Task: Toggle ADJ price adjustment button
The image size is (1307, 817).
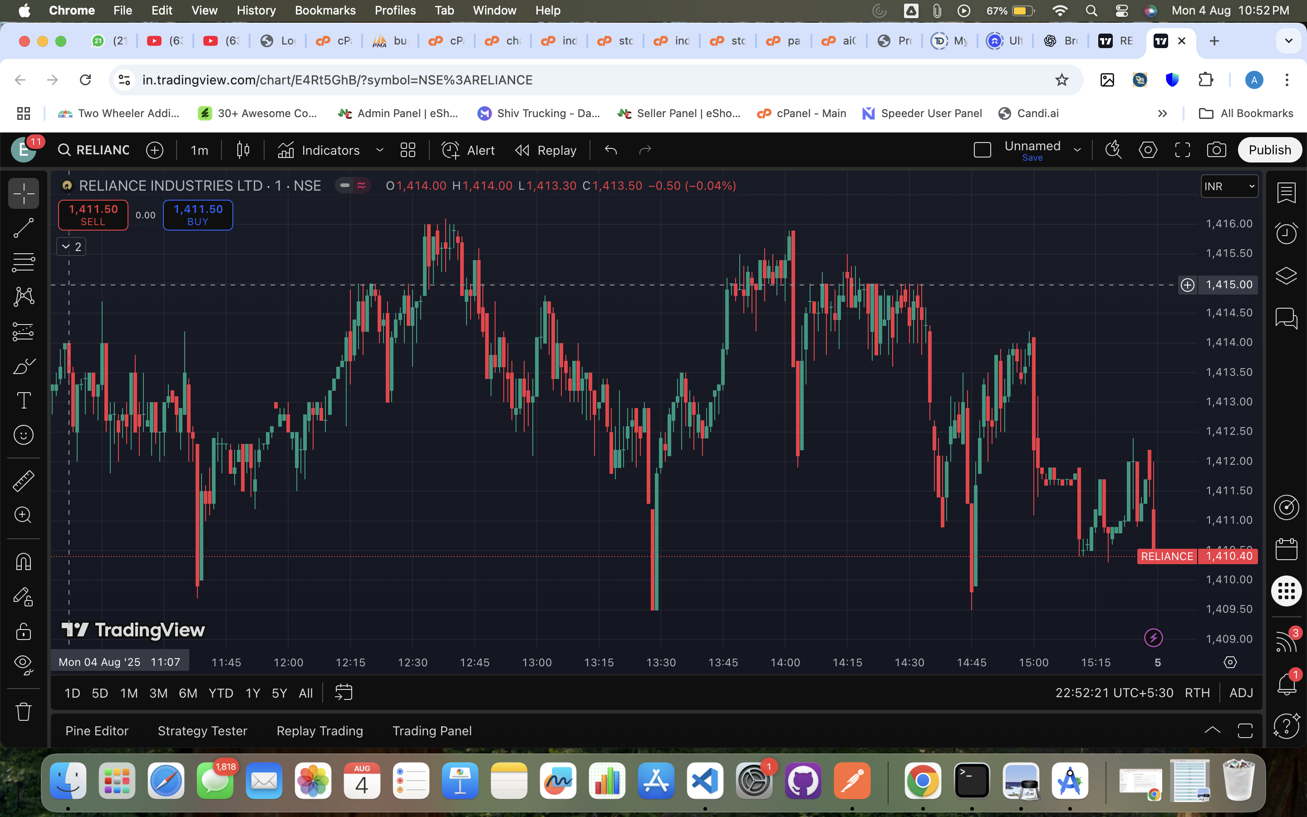Action: pos(1241,693)
